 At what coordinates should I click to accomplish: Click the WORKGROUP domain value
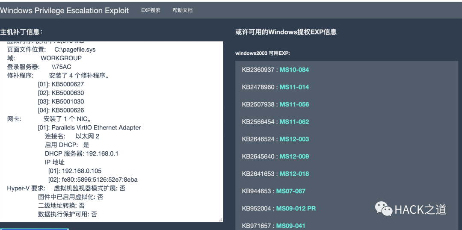point(61,58)
